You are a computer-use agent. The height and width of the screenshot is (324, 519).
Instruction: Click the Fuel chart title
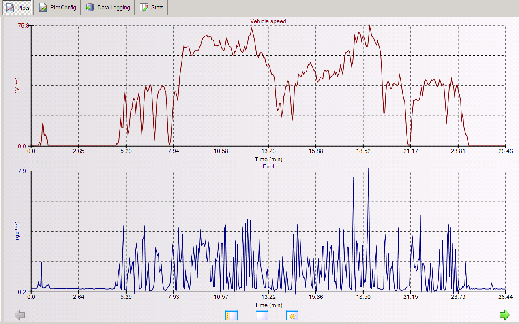pyautogui.click(x=268, y=166)
